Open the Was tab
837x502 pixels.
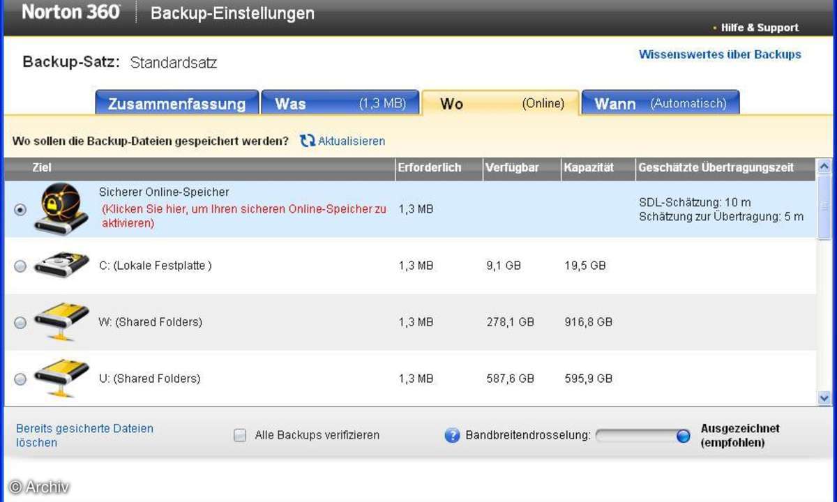340,103
